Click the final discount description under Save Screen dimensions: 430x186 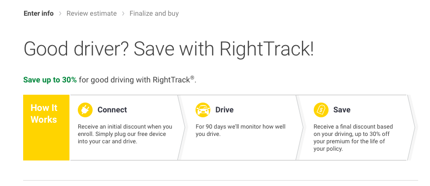click(353, 137)
